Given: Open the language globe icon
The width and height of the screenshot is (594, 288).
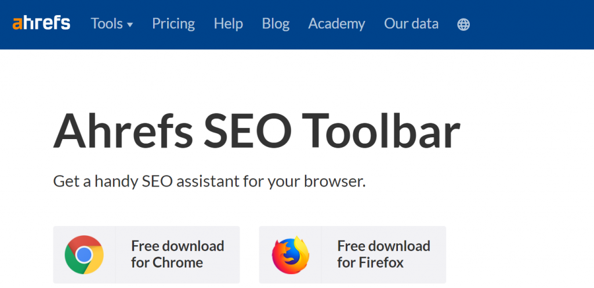Looking at the screenshot, I should coord(463,24).
